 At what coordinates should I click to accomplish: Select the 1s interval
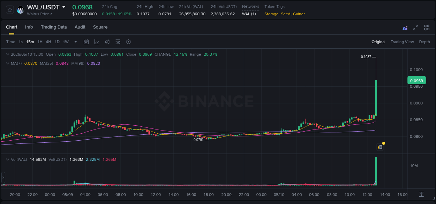click(x=21, y=42)
